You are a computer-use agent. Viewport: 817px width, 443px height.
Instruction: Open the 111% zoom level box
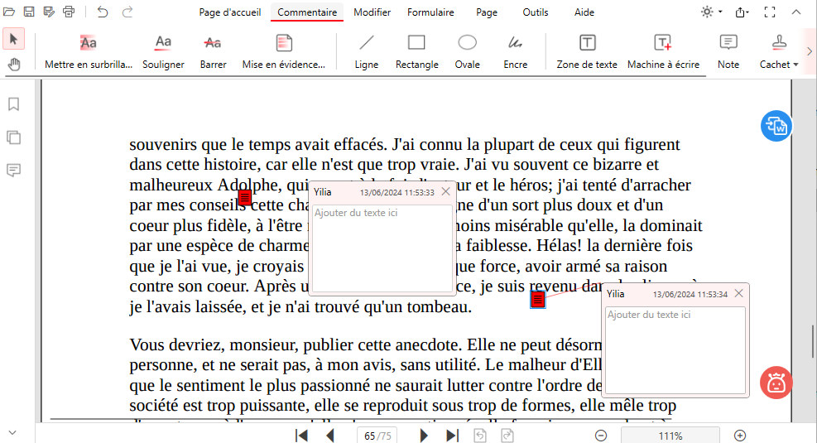[670, 436]
